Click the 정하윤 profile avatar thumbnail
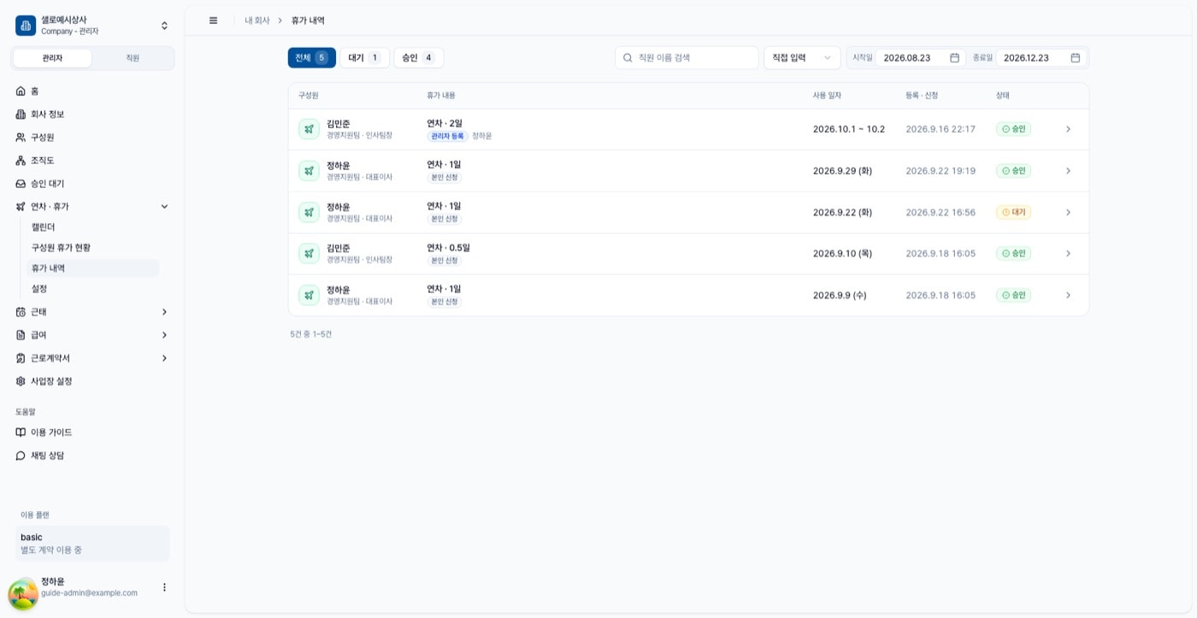The image size is (1197, 618). pos(23,593)
